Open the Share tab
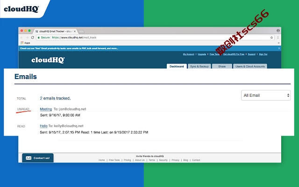 222,66
